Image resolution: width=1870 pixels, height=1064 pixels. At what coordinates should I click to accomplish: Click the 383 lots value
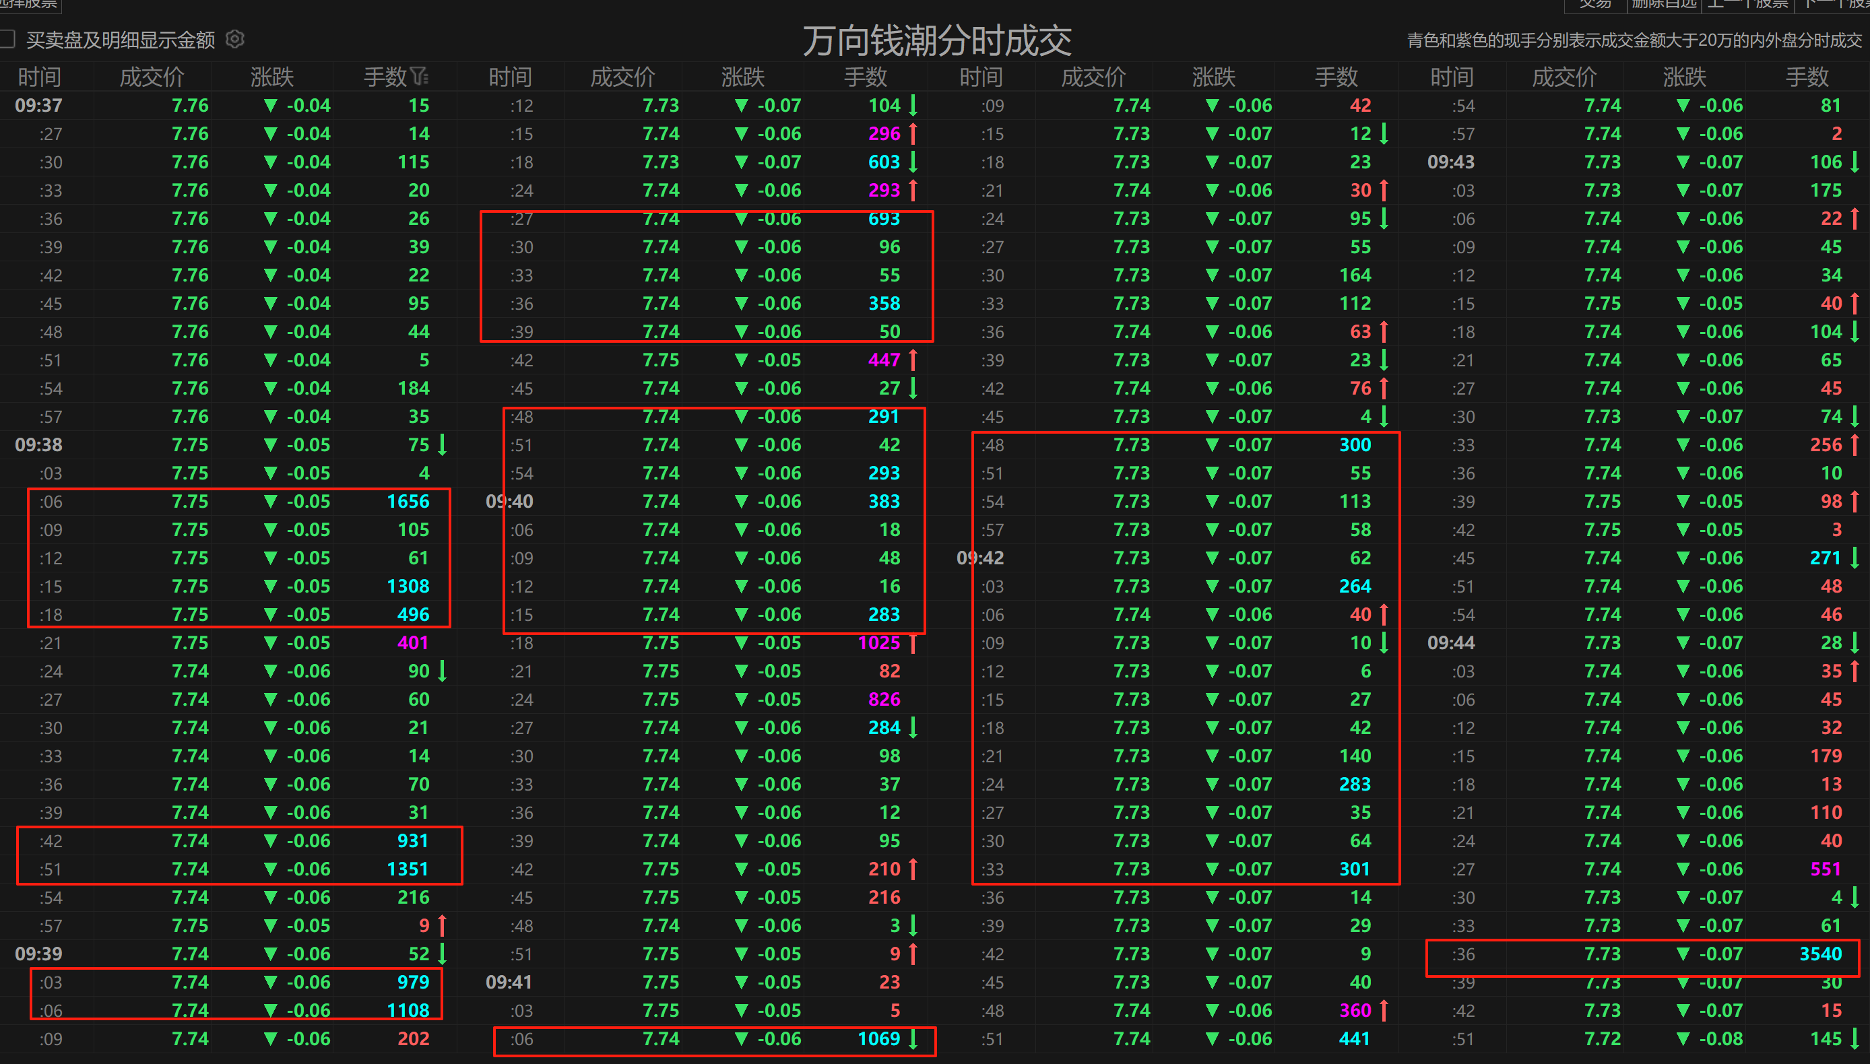click(x=884, y=501)
